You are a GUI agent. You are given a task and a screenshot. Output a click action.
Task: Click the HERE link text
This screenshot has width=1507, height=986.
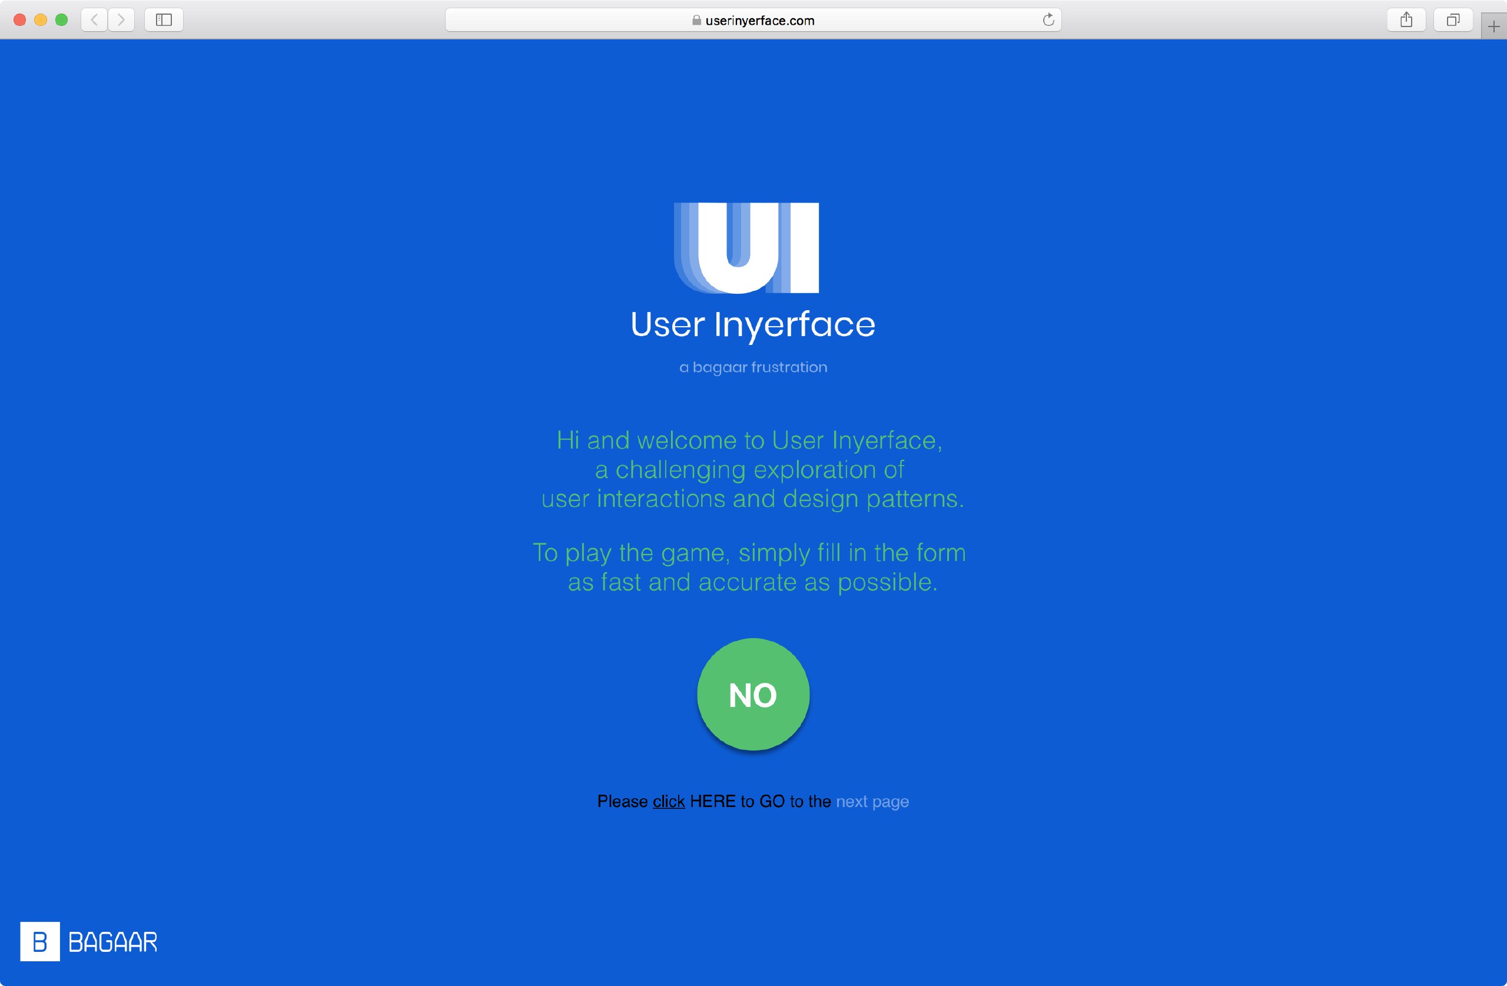[712, 801]
